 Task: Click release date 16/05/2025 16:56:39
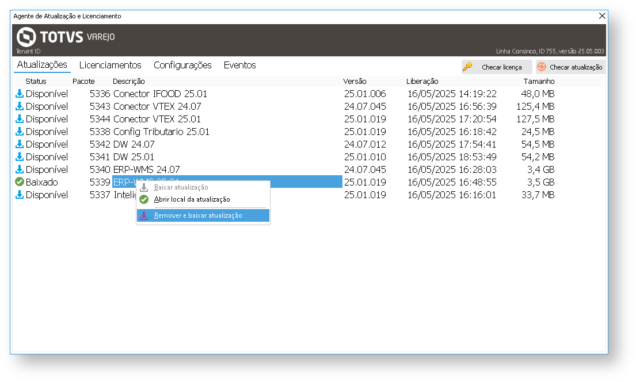(452, 106)
